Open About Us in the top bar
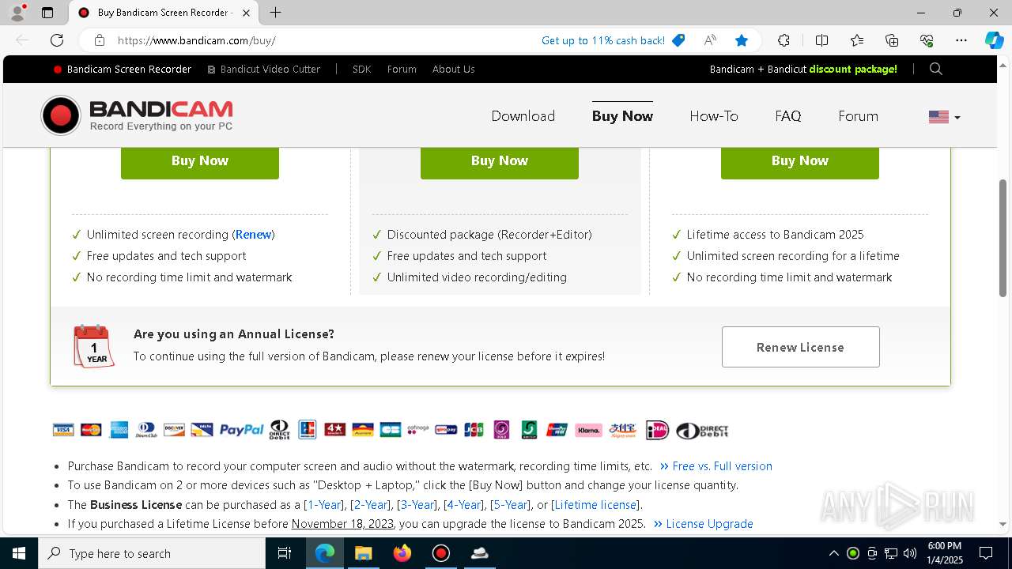 point(453,69)
